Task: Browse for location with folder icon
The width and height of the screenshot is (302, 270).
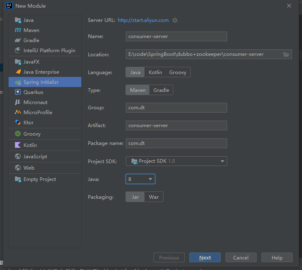Action: (x=286, y=55)
